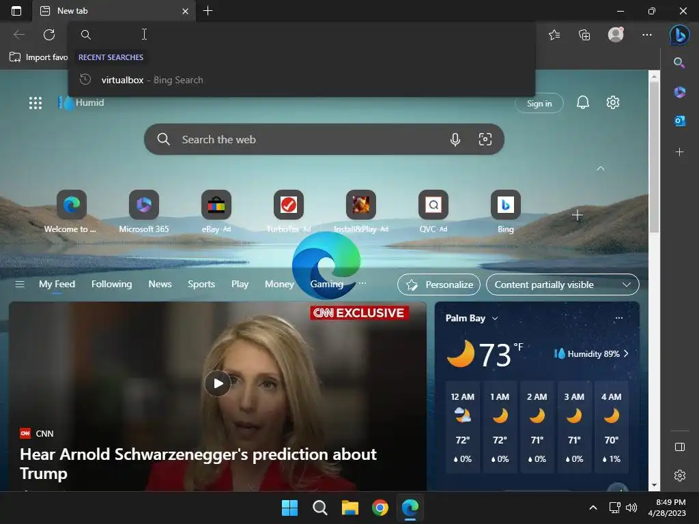Viewport: 699px width, 524px height.
Task: Open a new tab with plus button
Action: point(208,11)
